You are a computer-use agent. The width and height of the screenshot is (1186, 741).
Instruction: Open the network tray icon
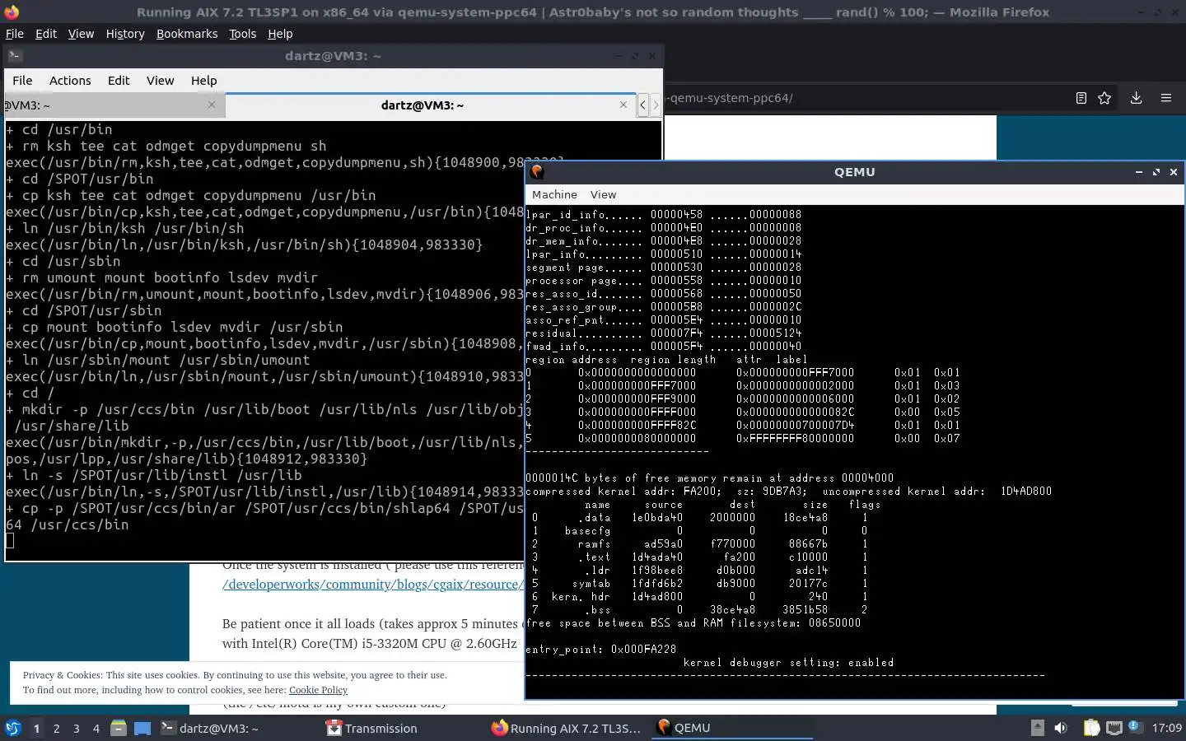coord(1114,728)
